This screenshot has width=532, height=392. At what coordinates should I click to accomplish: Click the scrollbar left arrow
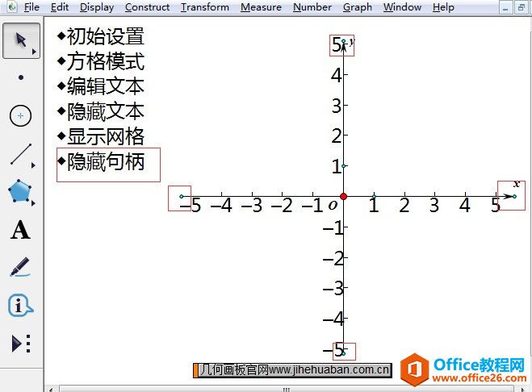[x=51, y=390]
